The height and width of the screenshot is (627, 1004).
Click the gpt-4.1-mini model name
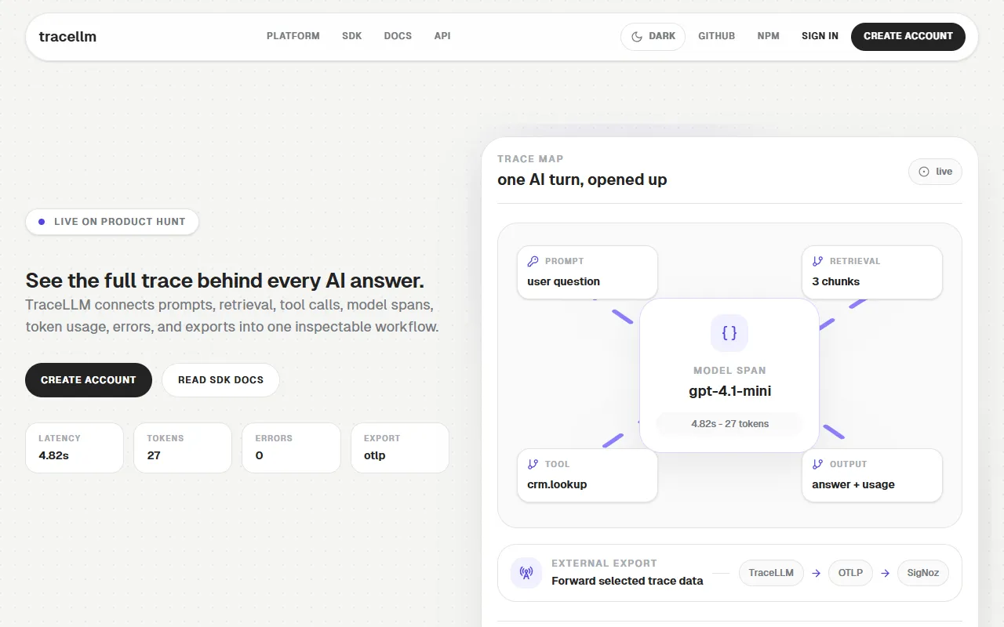pos(729,391)
